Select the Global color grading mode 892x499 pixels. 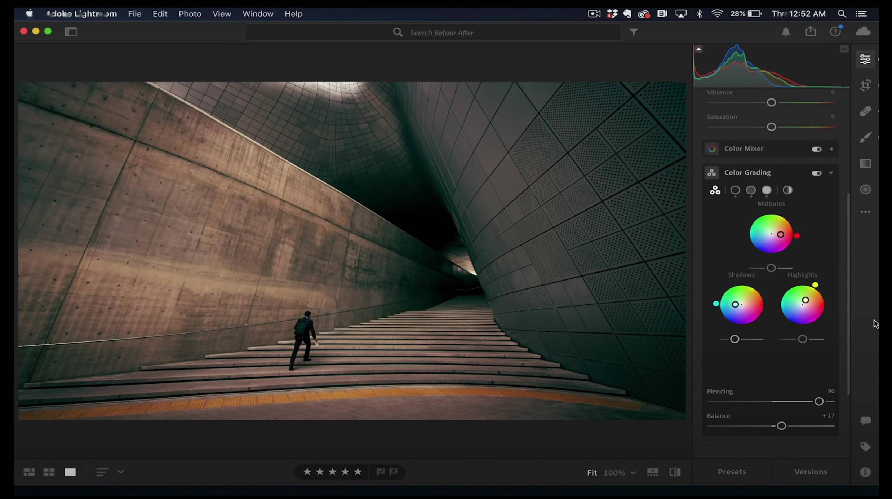[787, 190]
